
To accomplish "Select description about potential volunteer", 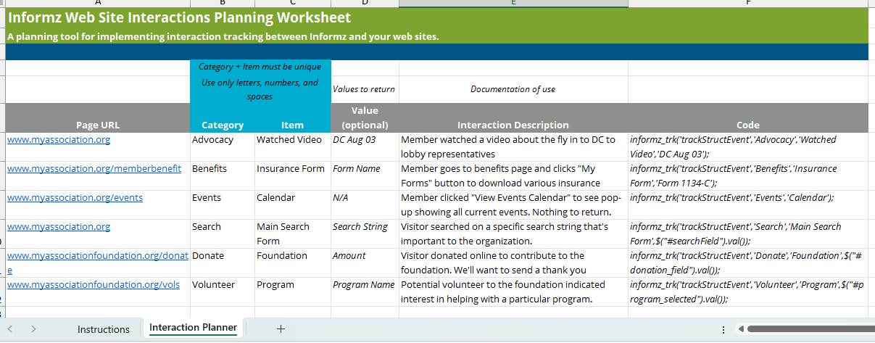I will (x=513, y=292).
